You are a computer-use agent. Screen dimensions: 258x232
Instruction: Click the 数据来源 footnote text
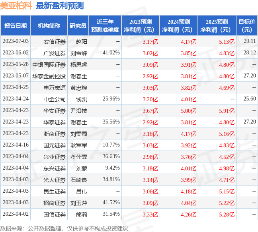64,228
